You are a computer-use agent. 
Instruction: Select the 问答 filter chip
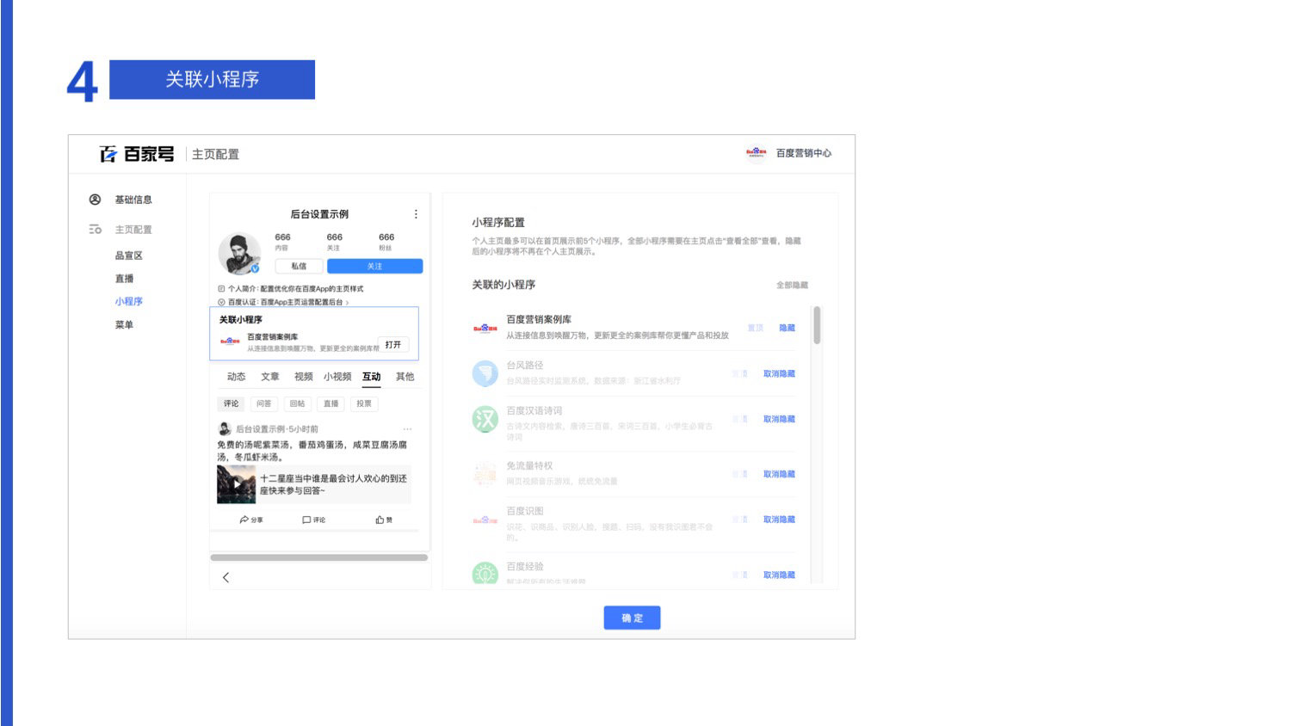pyautogui.click(x=264, y=403)
